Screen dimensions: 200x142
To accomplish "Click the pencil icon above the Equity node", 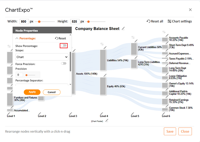I will (x=105, y=75).
